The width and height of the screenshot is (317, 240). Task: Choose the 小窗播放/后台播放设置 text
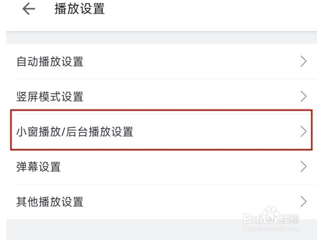point(75,131)
